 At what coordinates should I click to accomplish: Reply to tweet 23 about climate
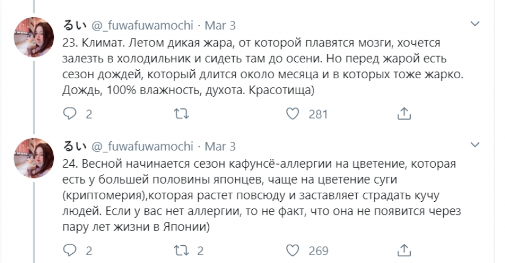coord(69,114)
